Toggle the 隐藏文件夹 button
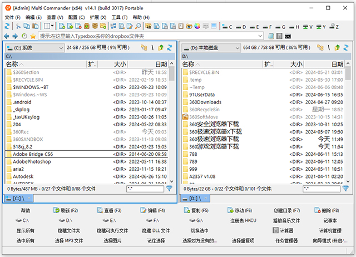The width and height of the screenshot is (356, 257). coord(69,231)
